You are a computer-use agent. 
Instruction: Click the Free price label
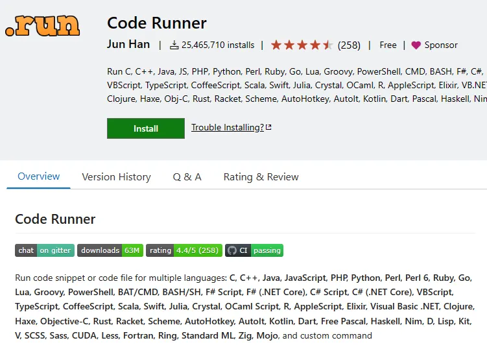(x=388, y=45)
